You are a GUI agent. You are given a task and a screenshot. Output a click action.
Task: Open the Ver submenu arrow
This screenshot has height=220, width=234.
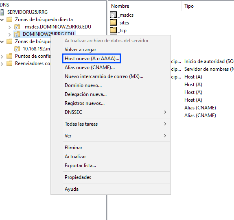[165, 135]
